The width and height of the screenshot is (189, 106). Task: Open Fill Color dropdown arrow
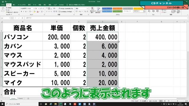point(36,11)
